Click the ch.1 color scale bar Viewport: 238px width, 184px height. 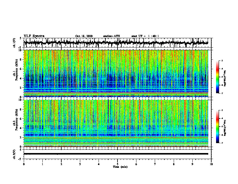point(218,77)
